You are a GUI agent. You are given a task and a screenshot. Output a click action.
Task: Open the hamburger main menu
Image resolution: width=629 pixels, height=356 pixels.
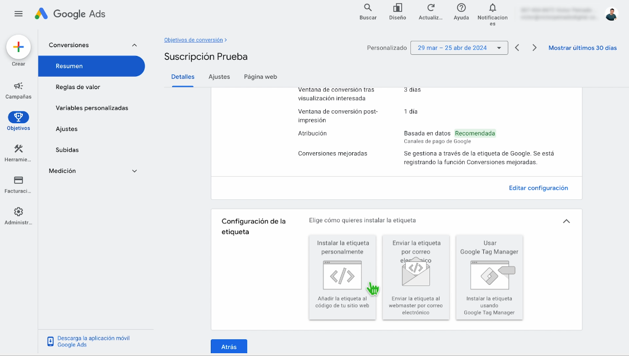[x=18, y=13]
